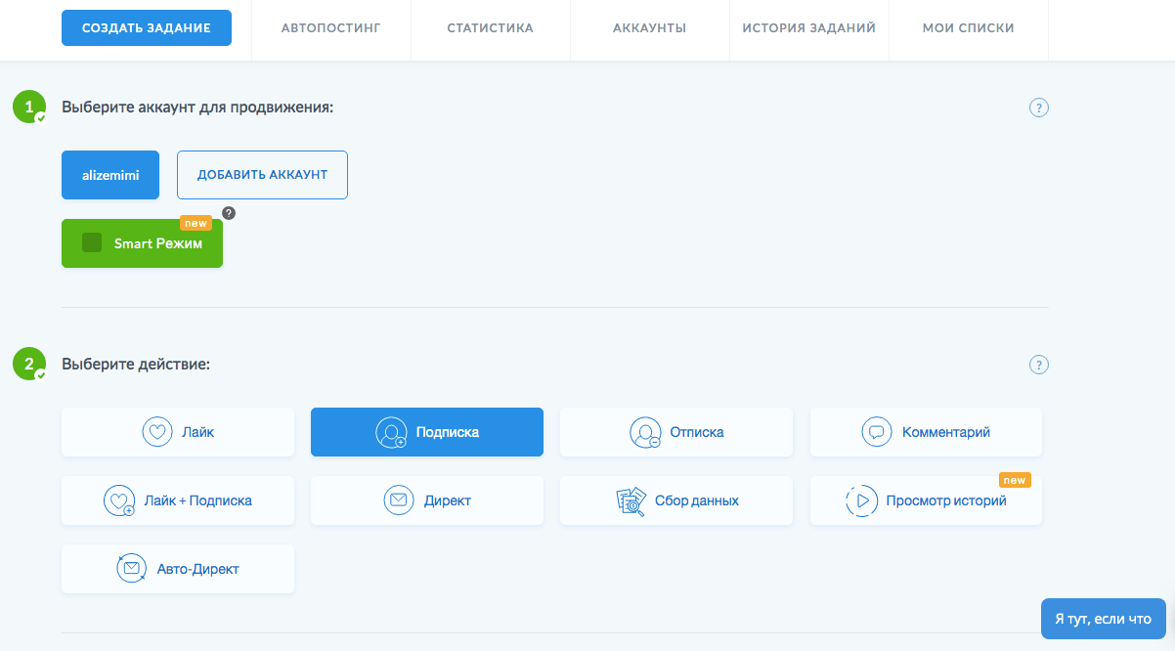
Task: Open the Мои списки tab
Action: (968, 28)
